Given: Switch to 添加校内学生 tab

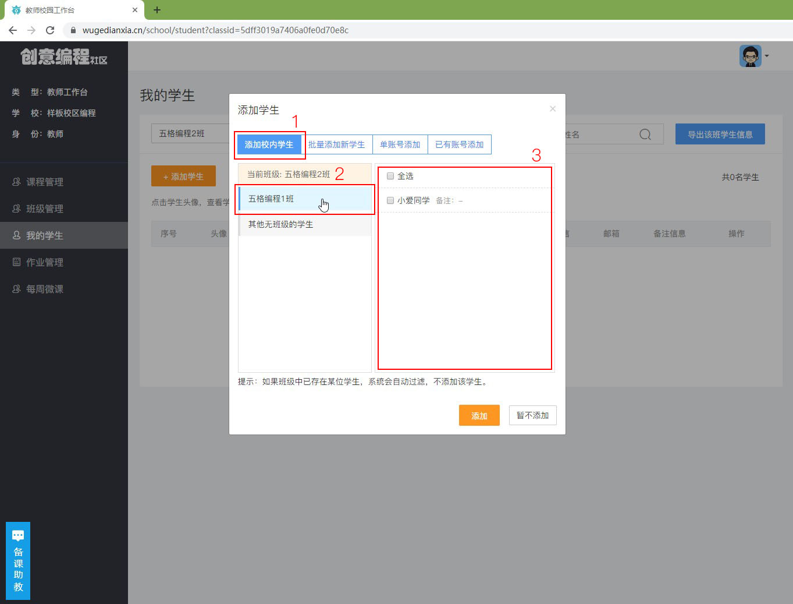Looking at the screenshot, I should [x=269, y=144].
